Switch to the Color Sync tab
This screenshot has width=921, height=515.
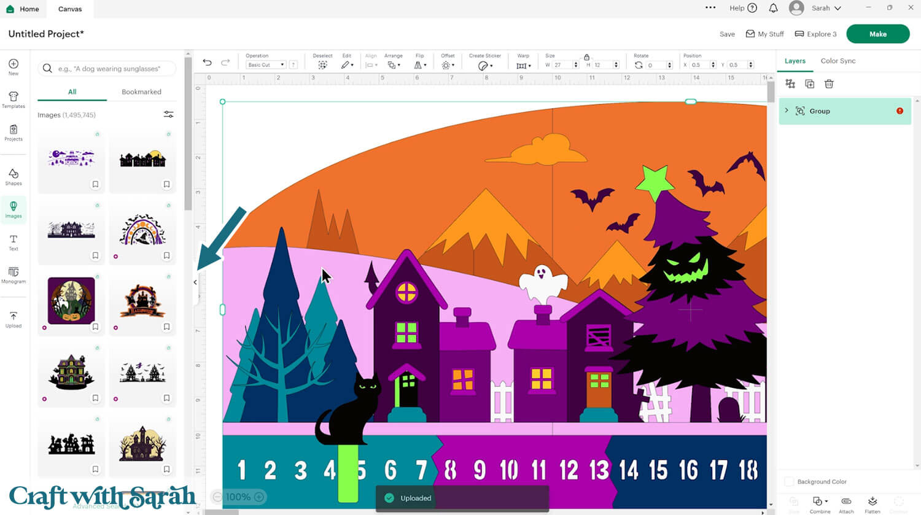coord(838,61)
